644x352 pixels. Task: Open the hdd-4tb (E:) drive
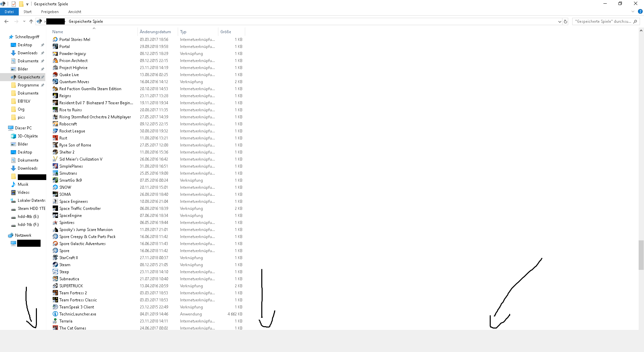pos(28,217)
